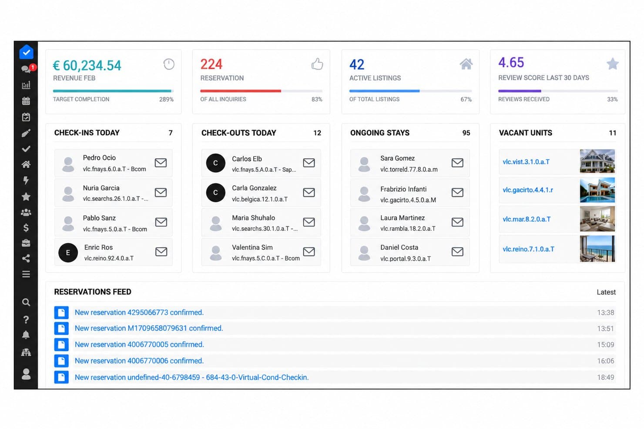Click the envelope icon for Sara Gomez
The width and height of the screenshot is (644, 429).
pos(457,163)
